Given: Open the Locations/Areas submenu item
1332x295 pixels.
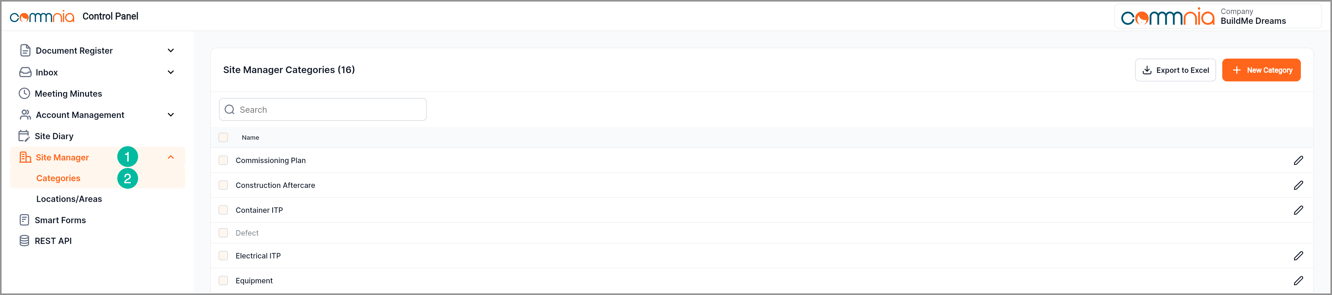Looking at the screenshot, I should [x=69, y=199].
